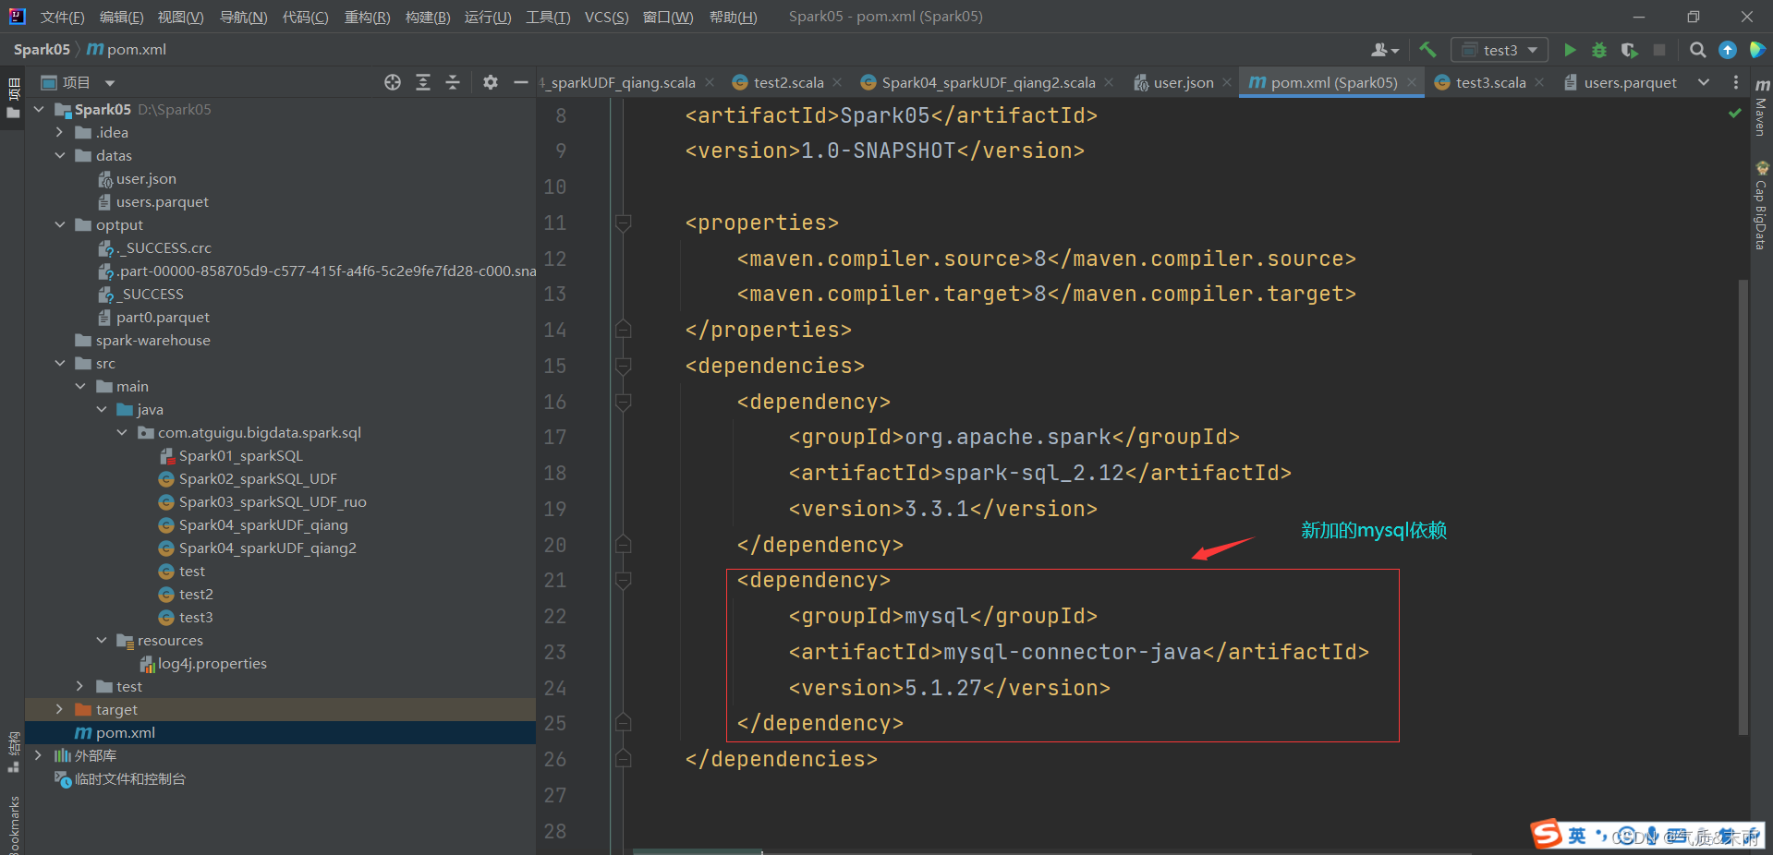
Task: Open project panel settings gear
Action: (x=491, y=82)
